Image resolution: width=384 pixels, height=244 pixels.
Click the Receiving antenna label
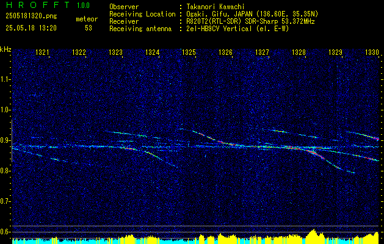(140, 29)
